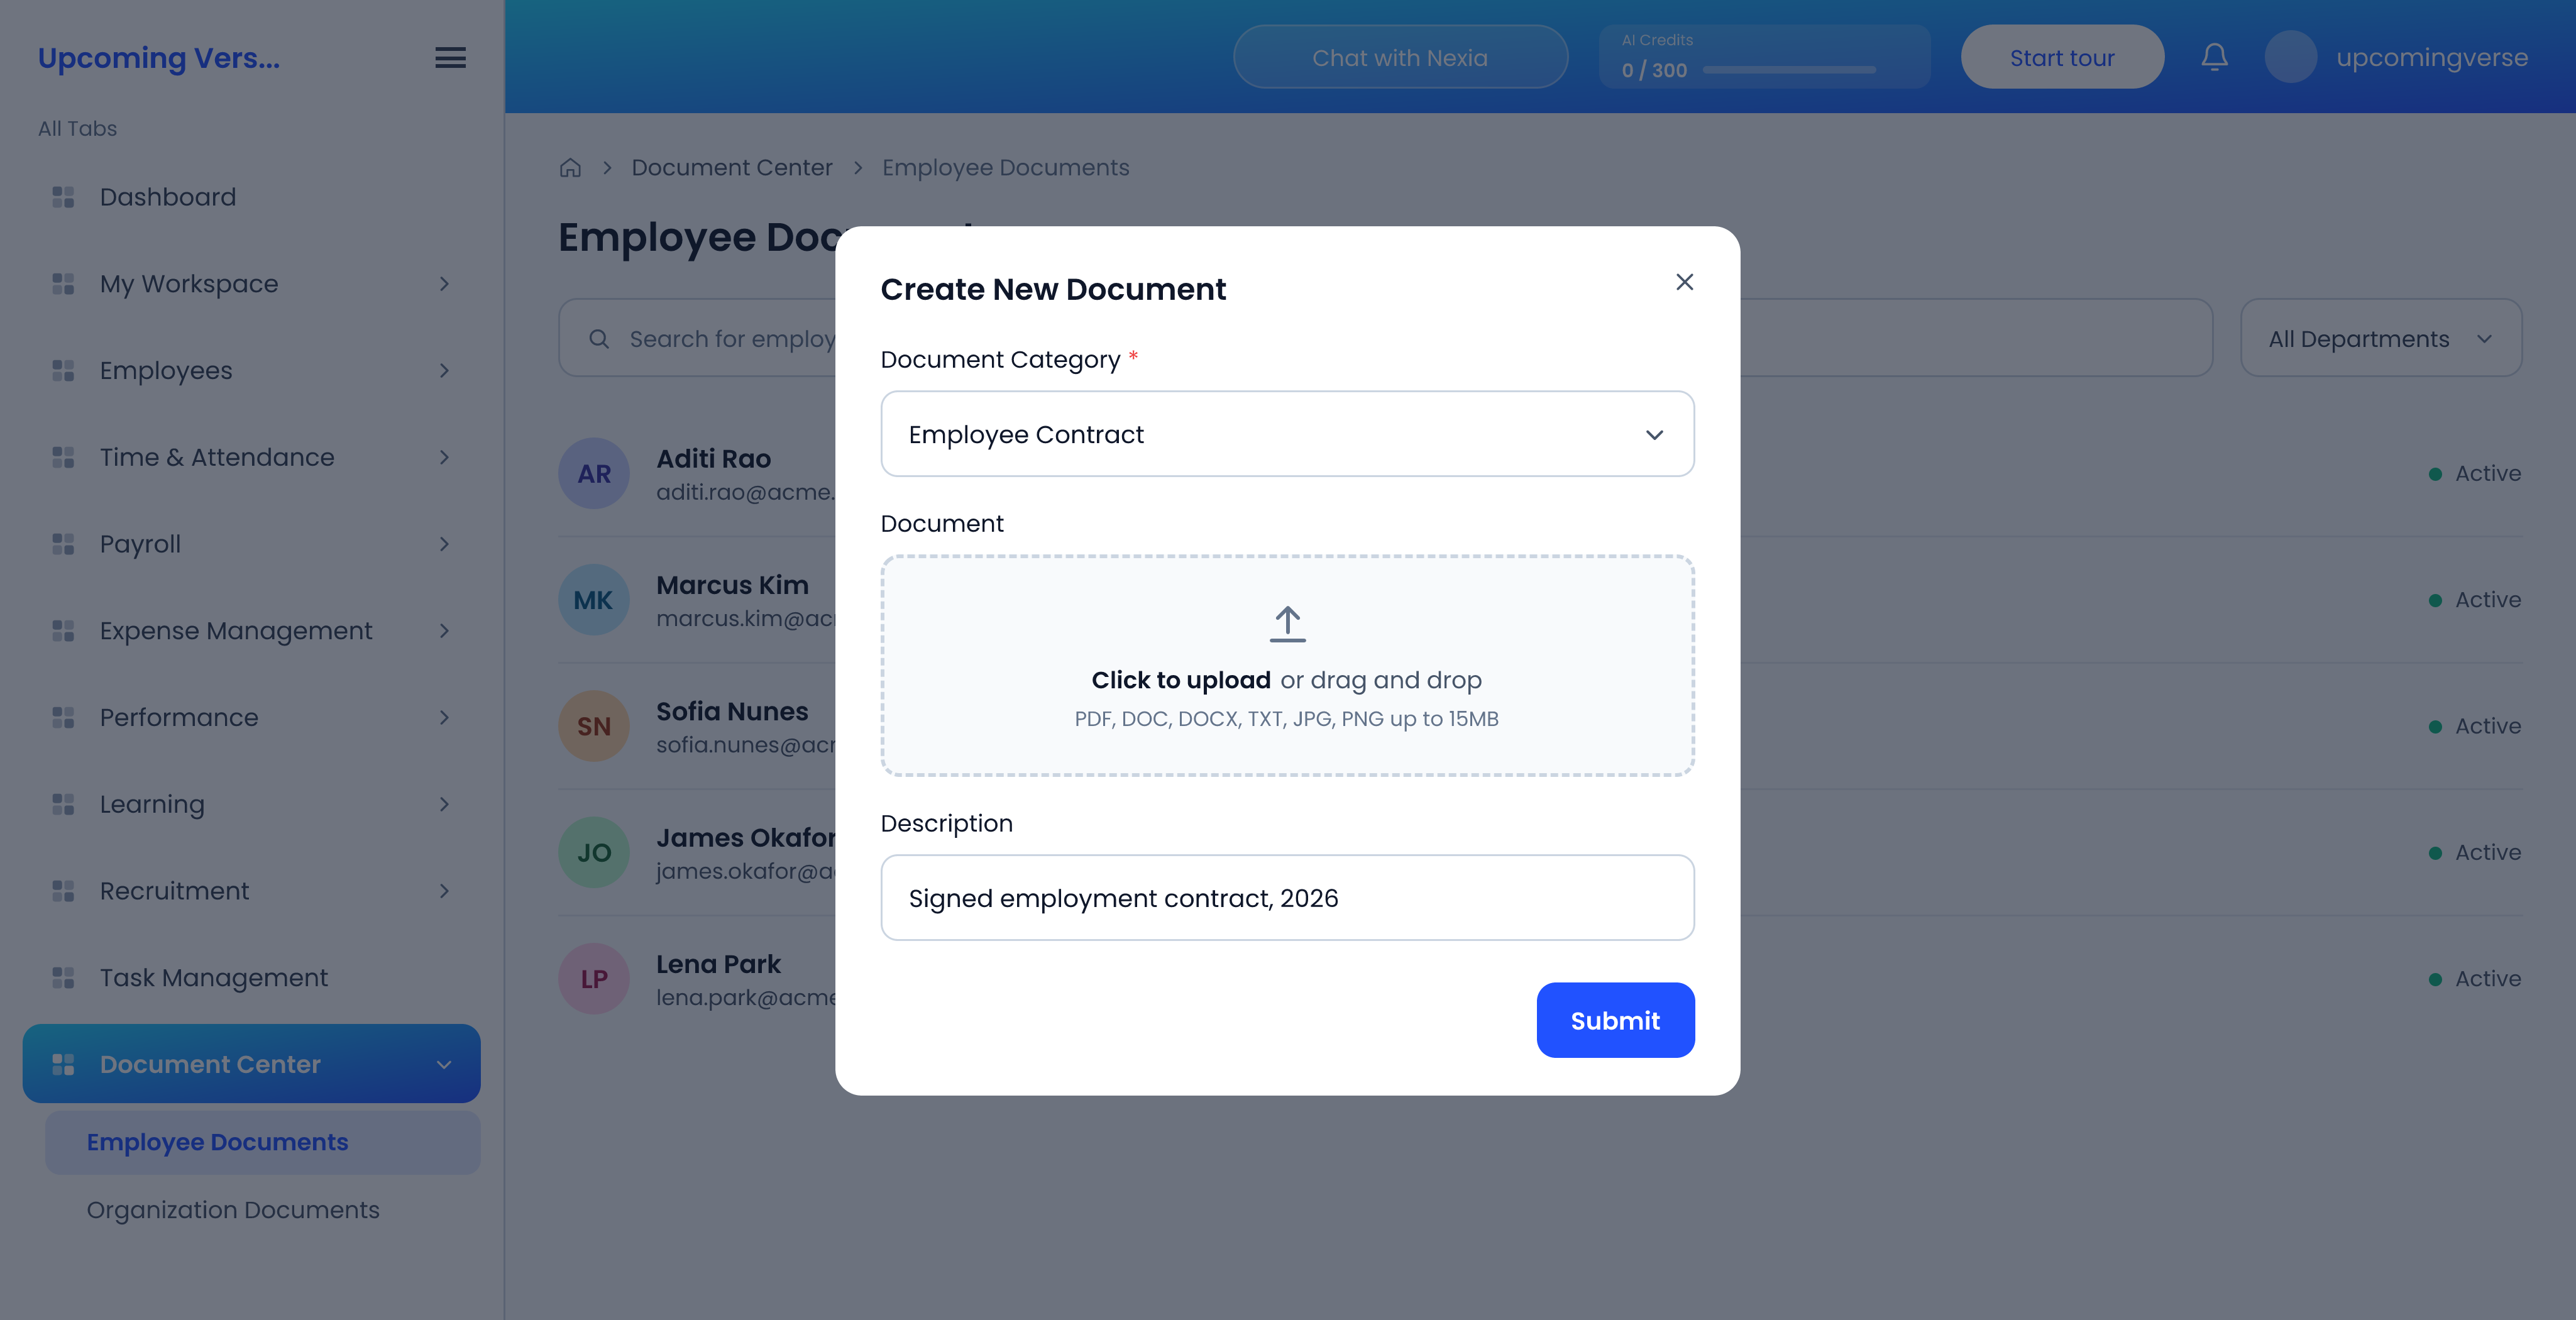Click the Employees grid icon

click(63, 371)
